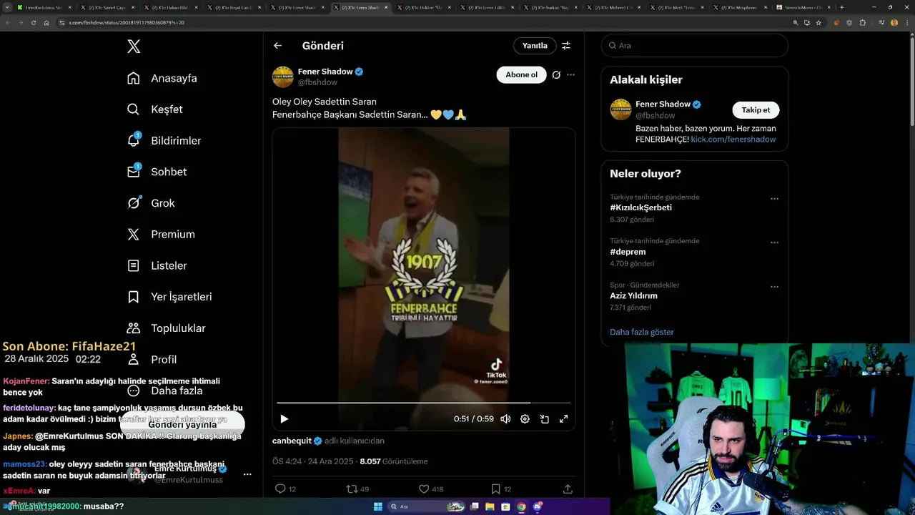Image resolution: width=915 pixels, height=515 pixels.
Task: Open account menu dots beside Emre Kurtulmuş
Action: [x=247, y=474]
